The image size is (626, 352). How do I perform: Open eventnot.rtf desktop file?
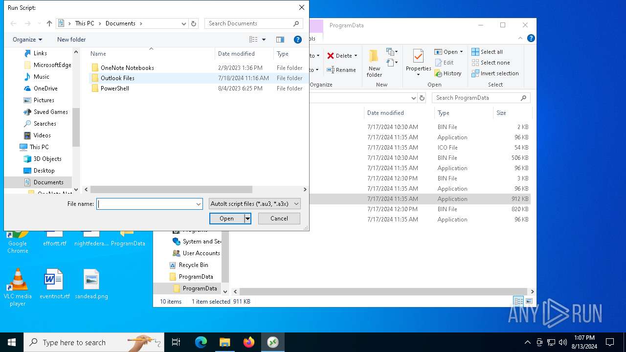(54, 284)
